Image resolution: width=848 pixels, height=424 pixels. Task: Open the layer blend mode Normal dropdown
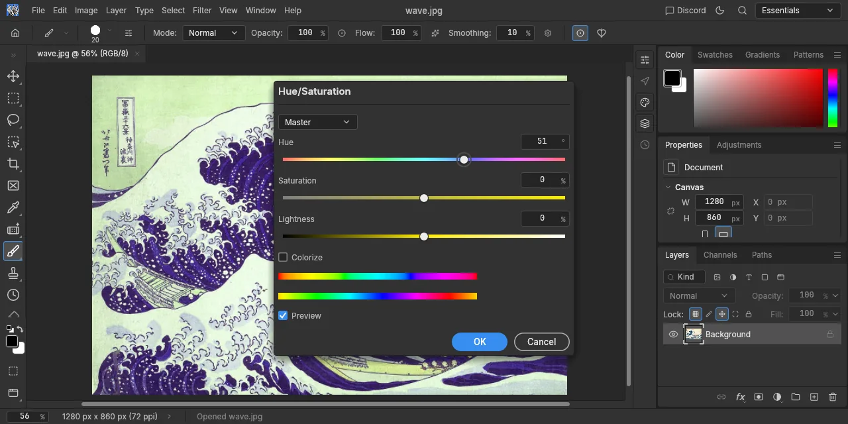point(700,296)
